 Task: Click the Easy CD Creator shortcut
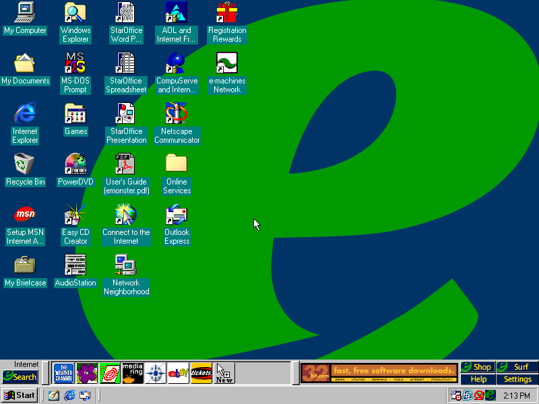(x=75, y=215)
